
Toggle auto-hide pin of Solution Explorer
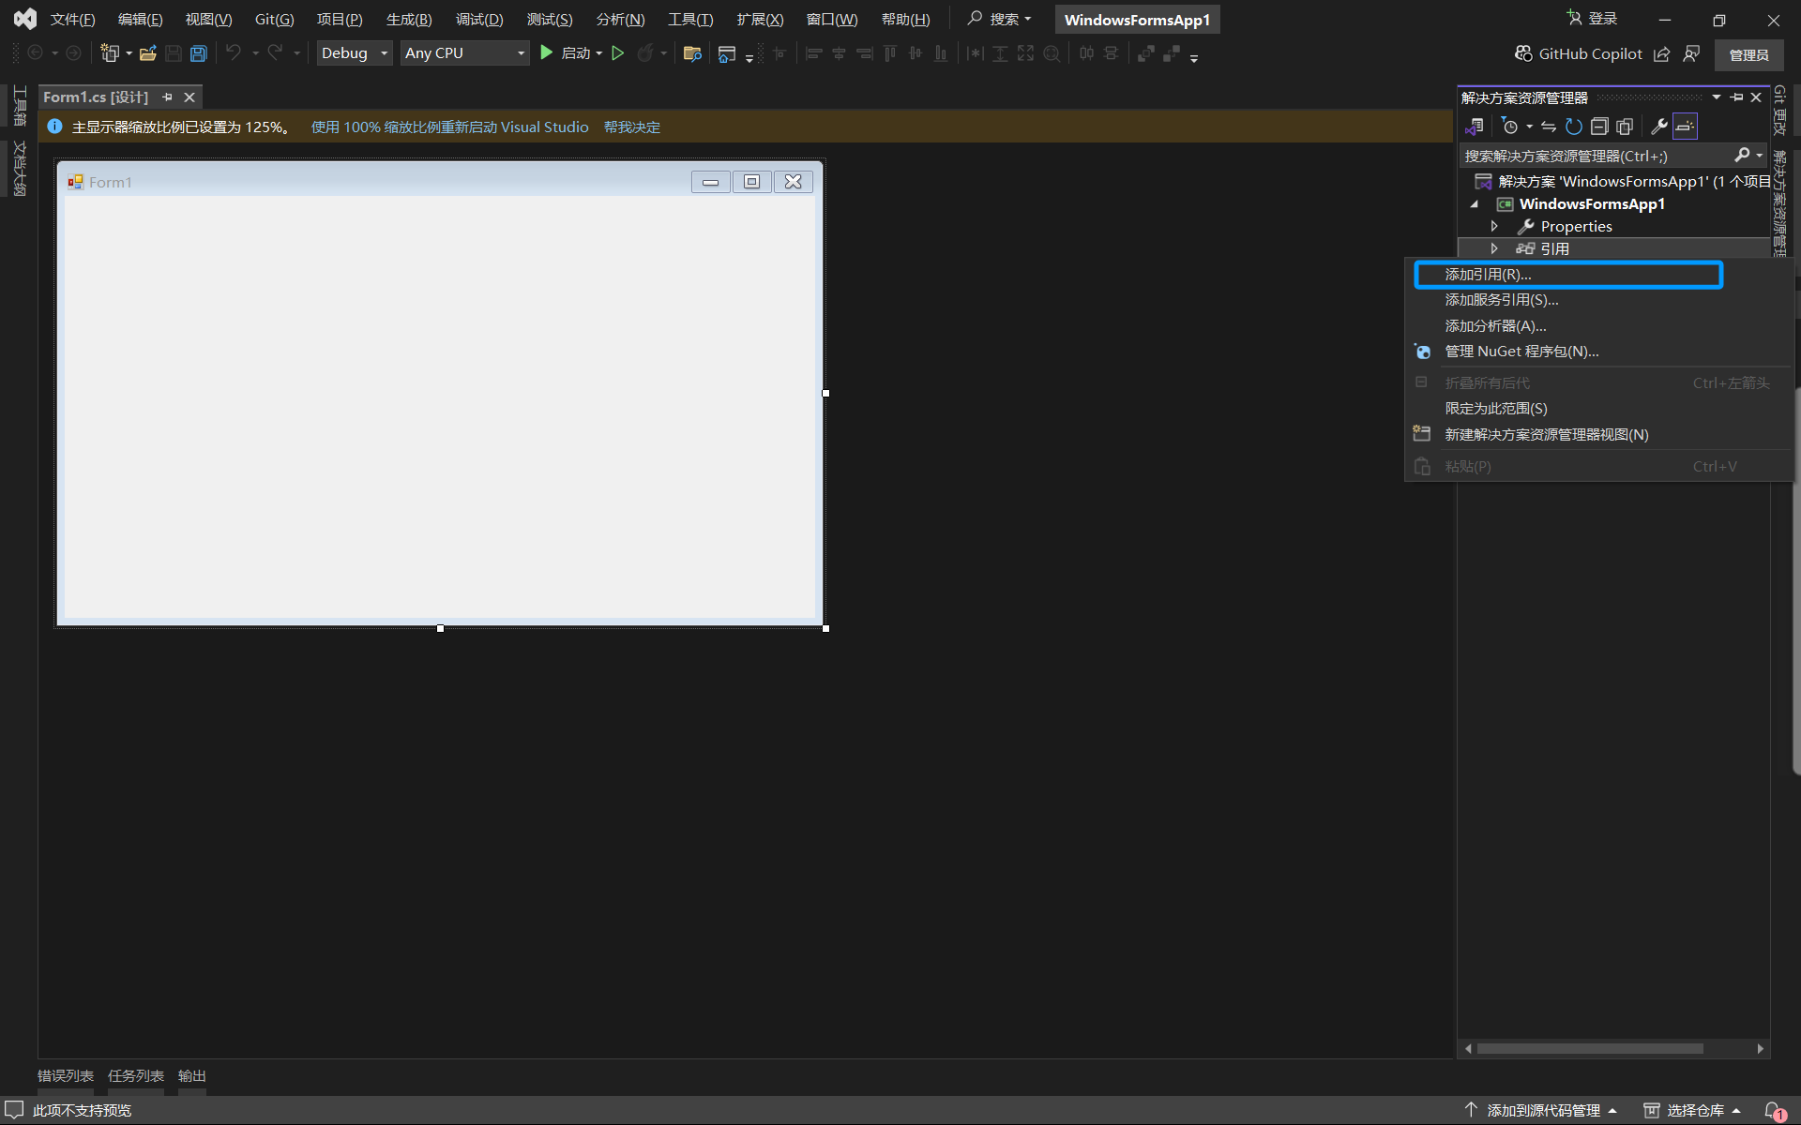click(x=1736, y=97)
